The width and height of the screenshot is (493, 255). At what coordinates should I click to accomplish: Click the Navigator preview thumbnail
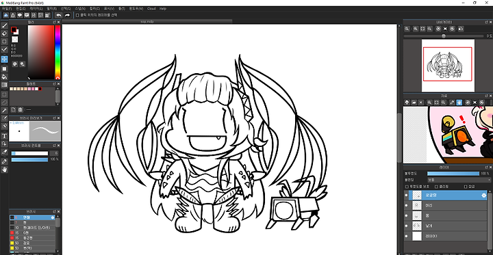click(x=448, y=66)
